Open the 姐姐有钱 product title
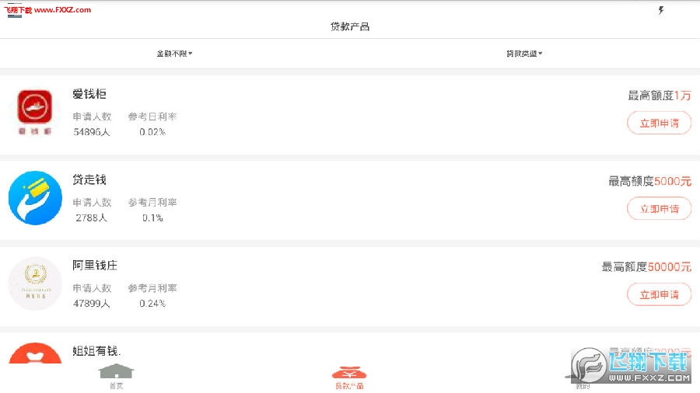Screen dimensions: 700x393 point(96,350)
